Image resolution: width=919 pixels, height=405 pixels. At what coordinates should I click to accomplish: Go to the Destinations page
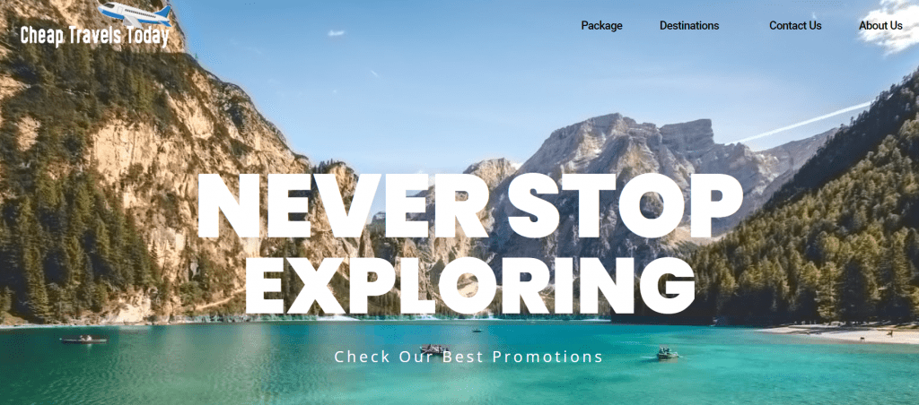pos(689,26)
